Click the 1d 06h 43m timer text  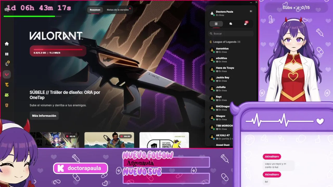39,8
